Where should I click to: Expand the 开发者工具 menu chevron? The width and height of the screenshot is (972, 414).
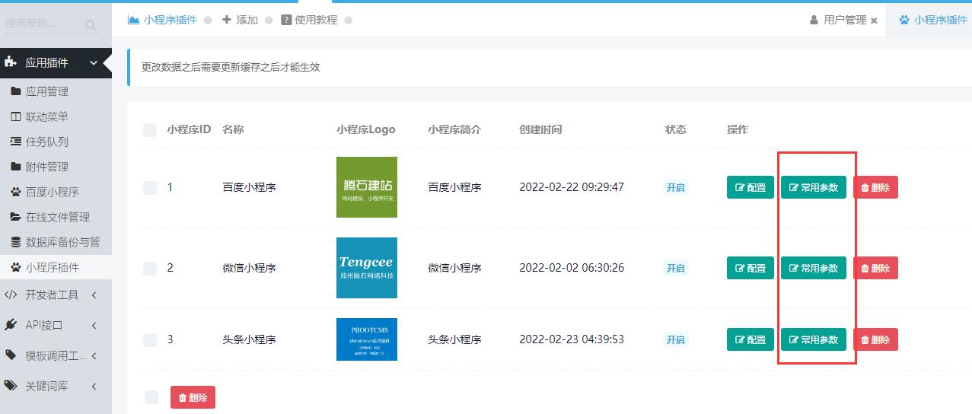click(94, 295)
